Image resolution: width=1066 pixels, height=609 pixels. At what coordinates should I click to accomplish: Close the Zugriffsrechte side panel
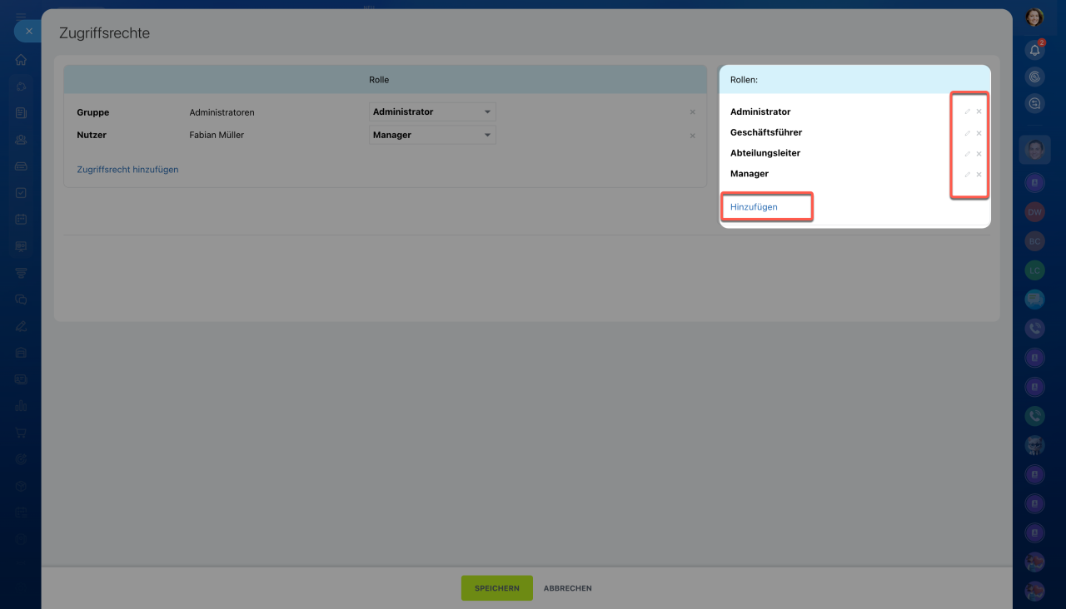pos(28,31)
